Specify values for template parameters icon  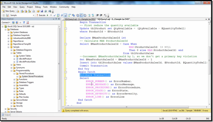point(105,15)
